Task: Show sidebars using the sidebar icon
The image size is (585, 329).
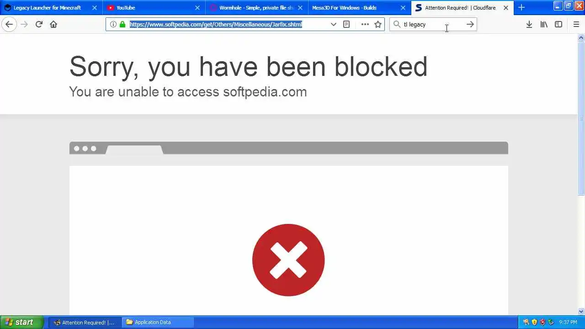Action: coord(558,24)
